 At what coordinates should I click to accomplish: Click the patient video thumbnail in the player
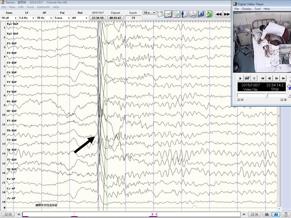click(262, 42)
